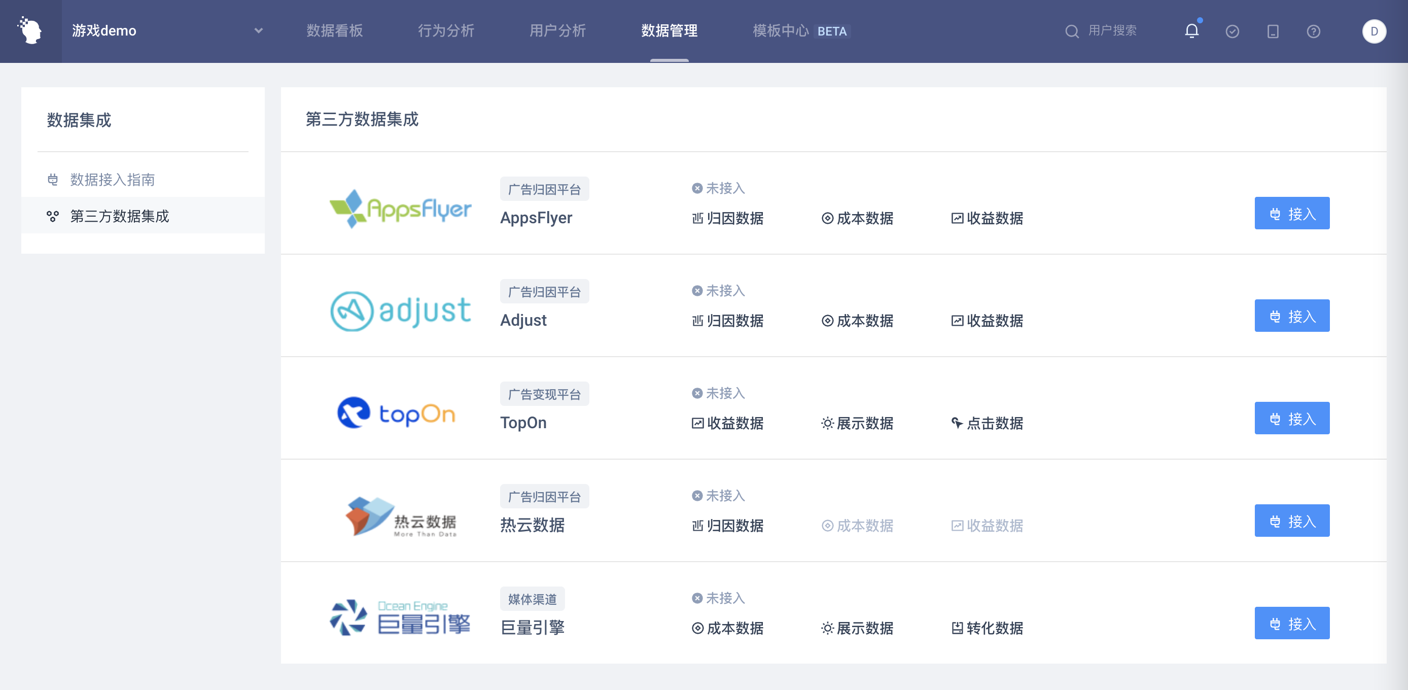The image size is (1408, 690).
Task: Click the 热云数据 logo image
Action: pos(401,516)
